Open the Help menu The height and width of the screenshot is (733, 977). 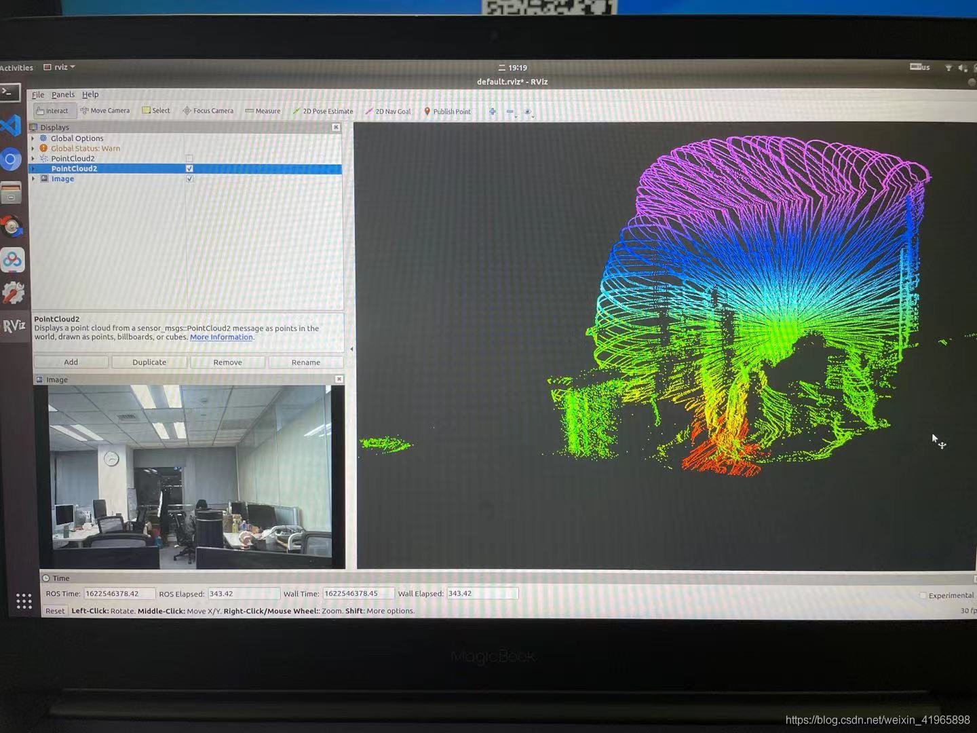click(x=90, y=94)
